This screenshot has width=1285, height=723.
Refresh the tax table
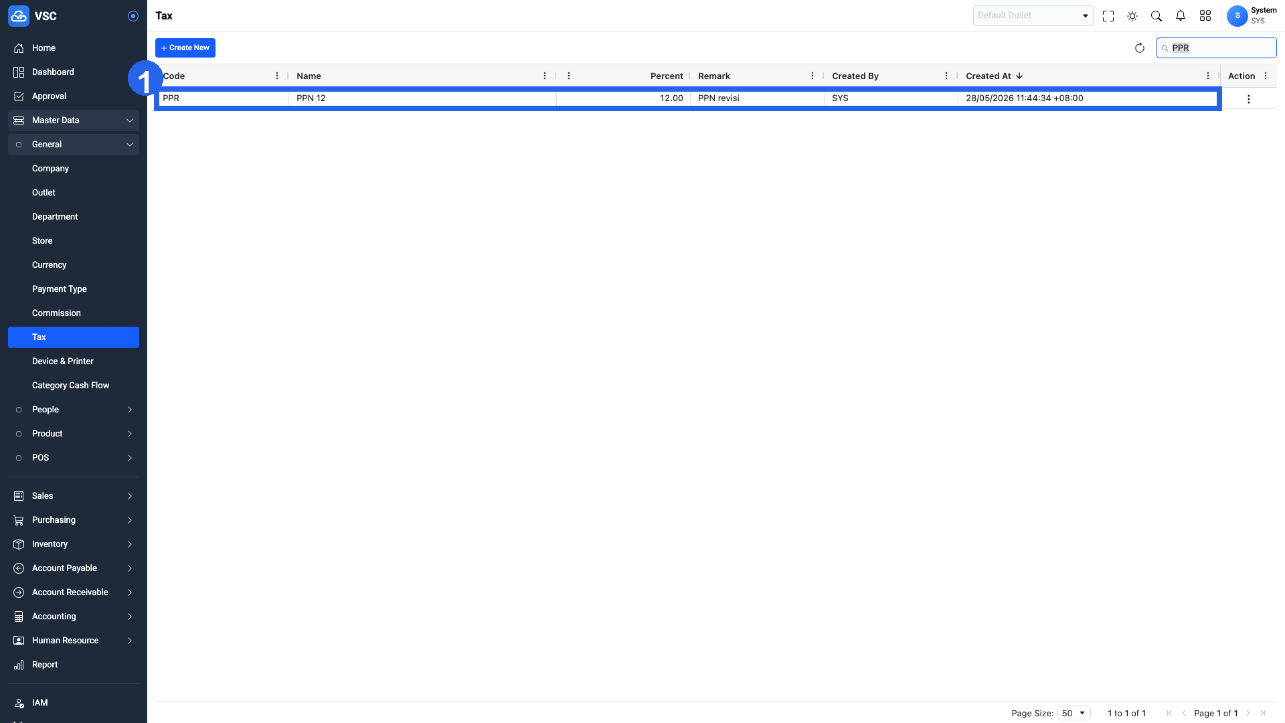(1140, 48)
